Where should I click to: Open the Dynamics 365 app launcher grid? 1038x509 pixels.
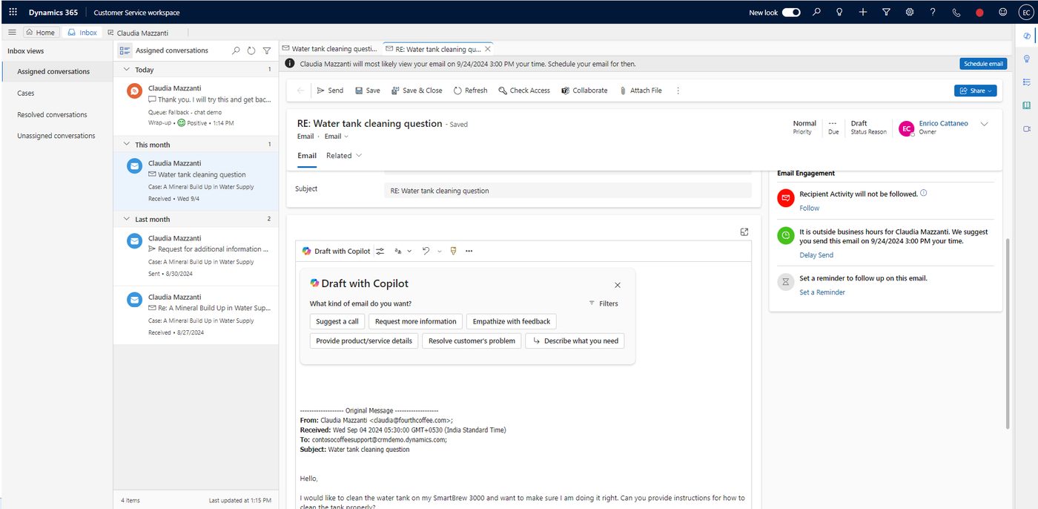(13, 12)
